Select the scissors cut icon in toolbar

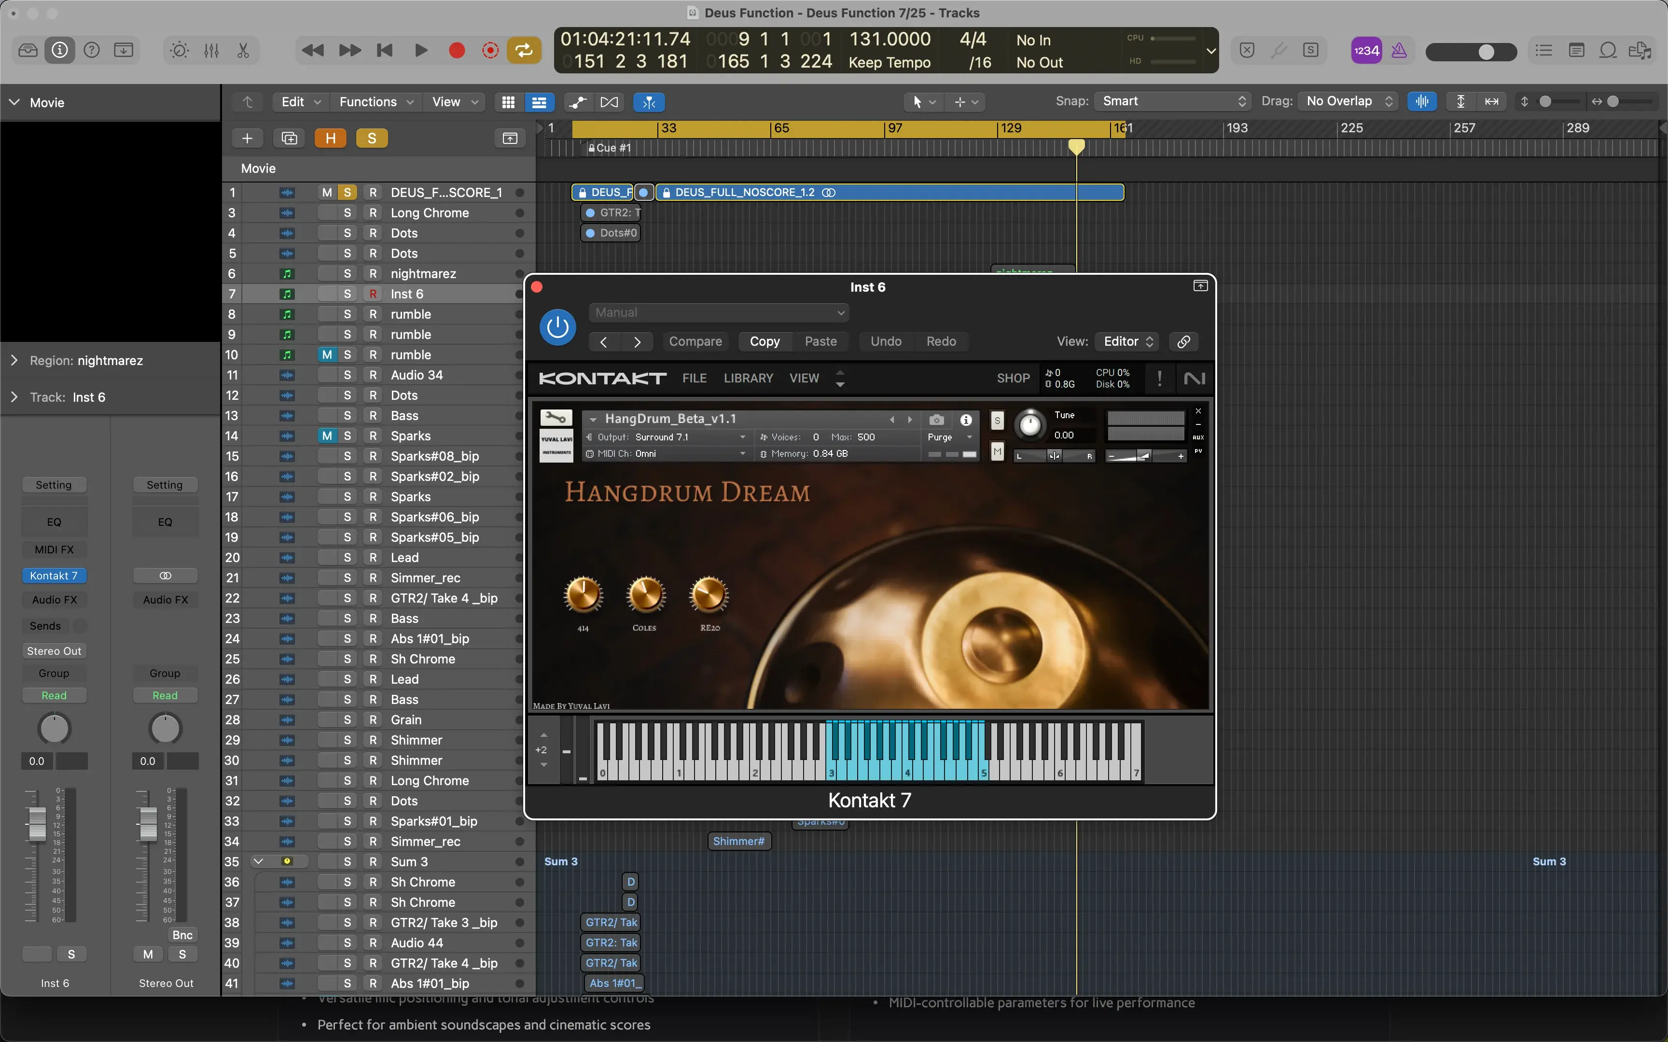pos(242,50)
